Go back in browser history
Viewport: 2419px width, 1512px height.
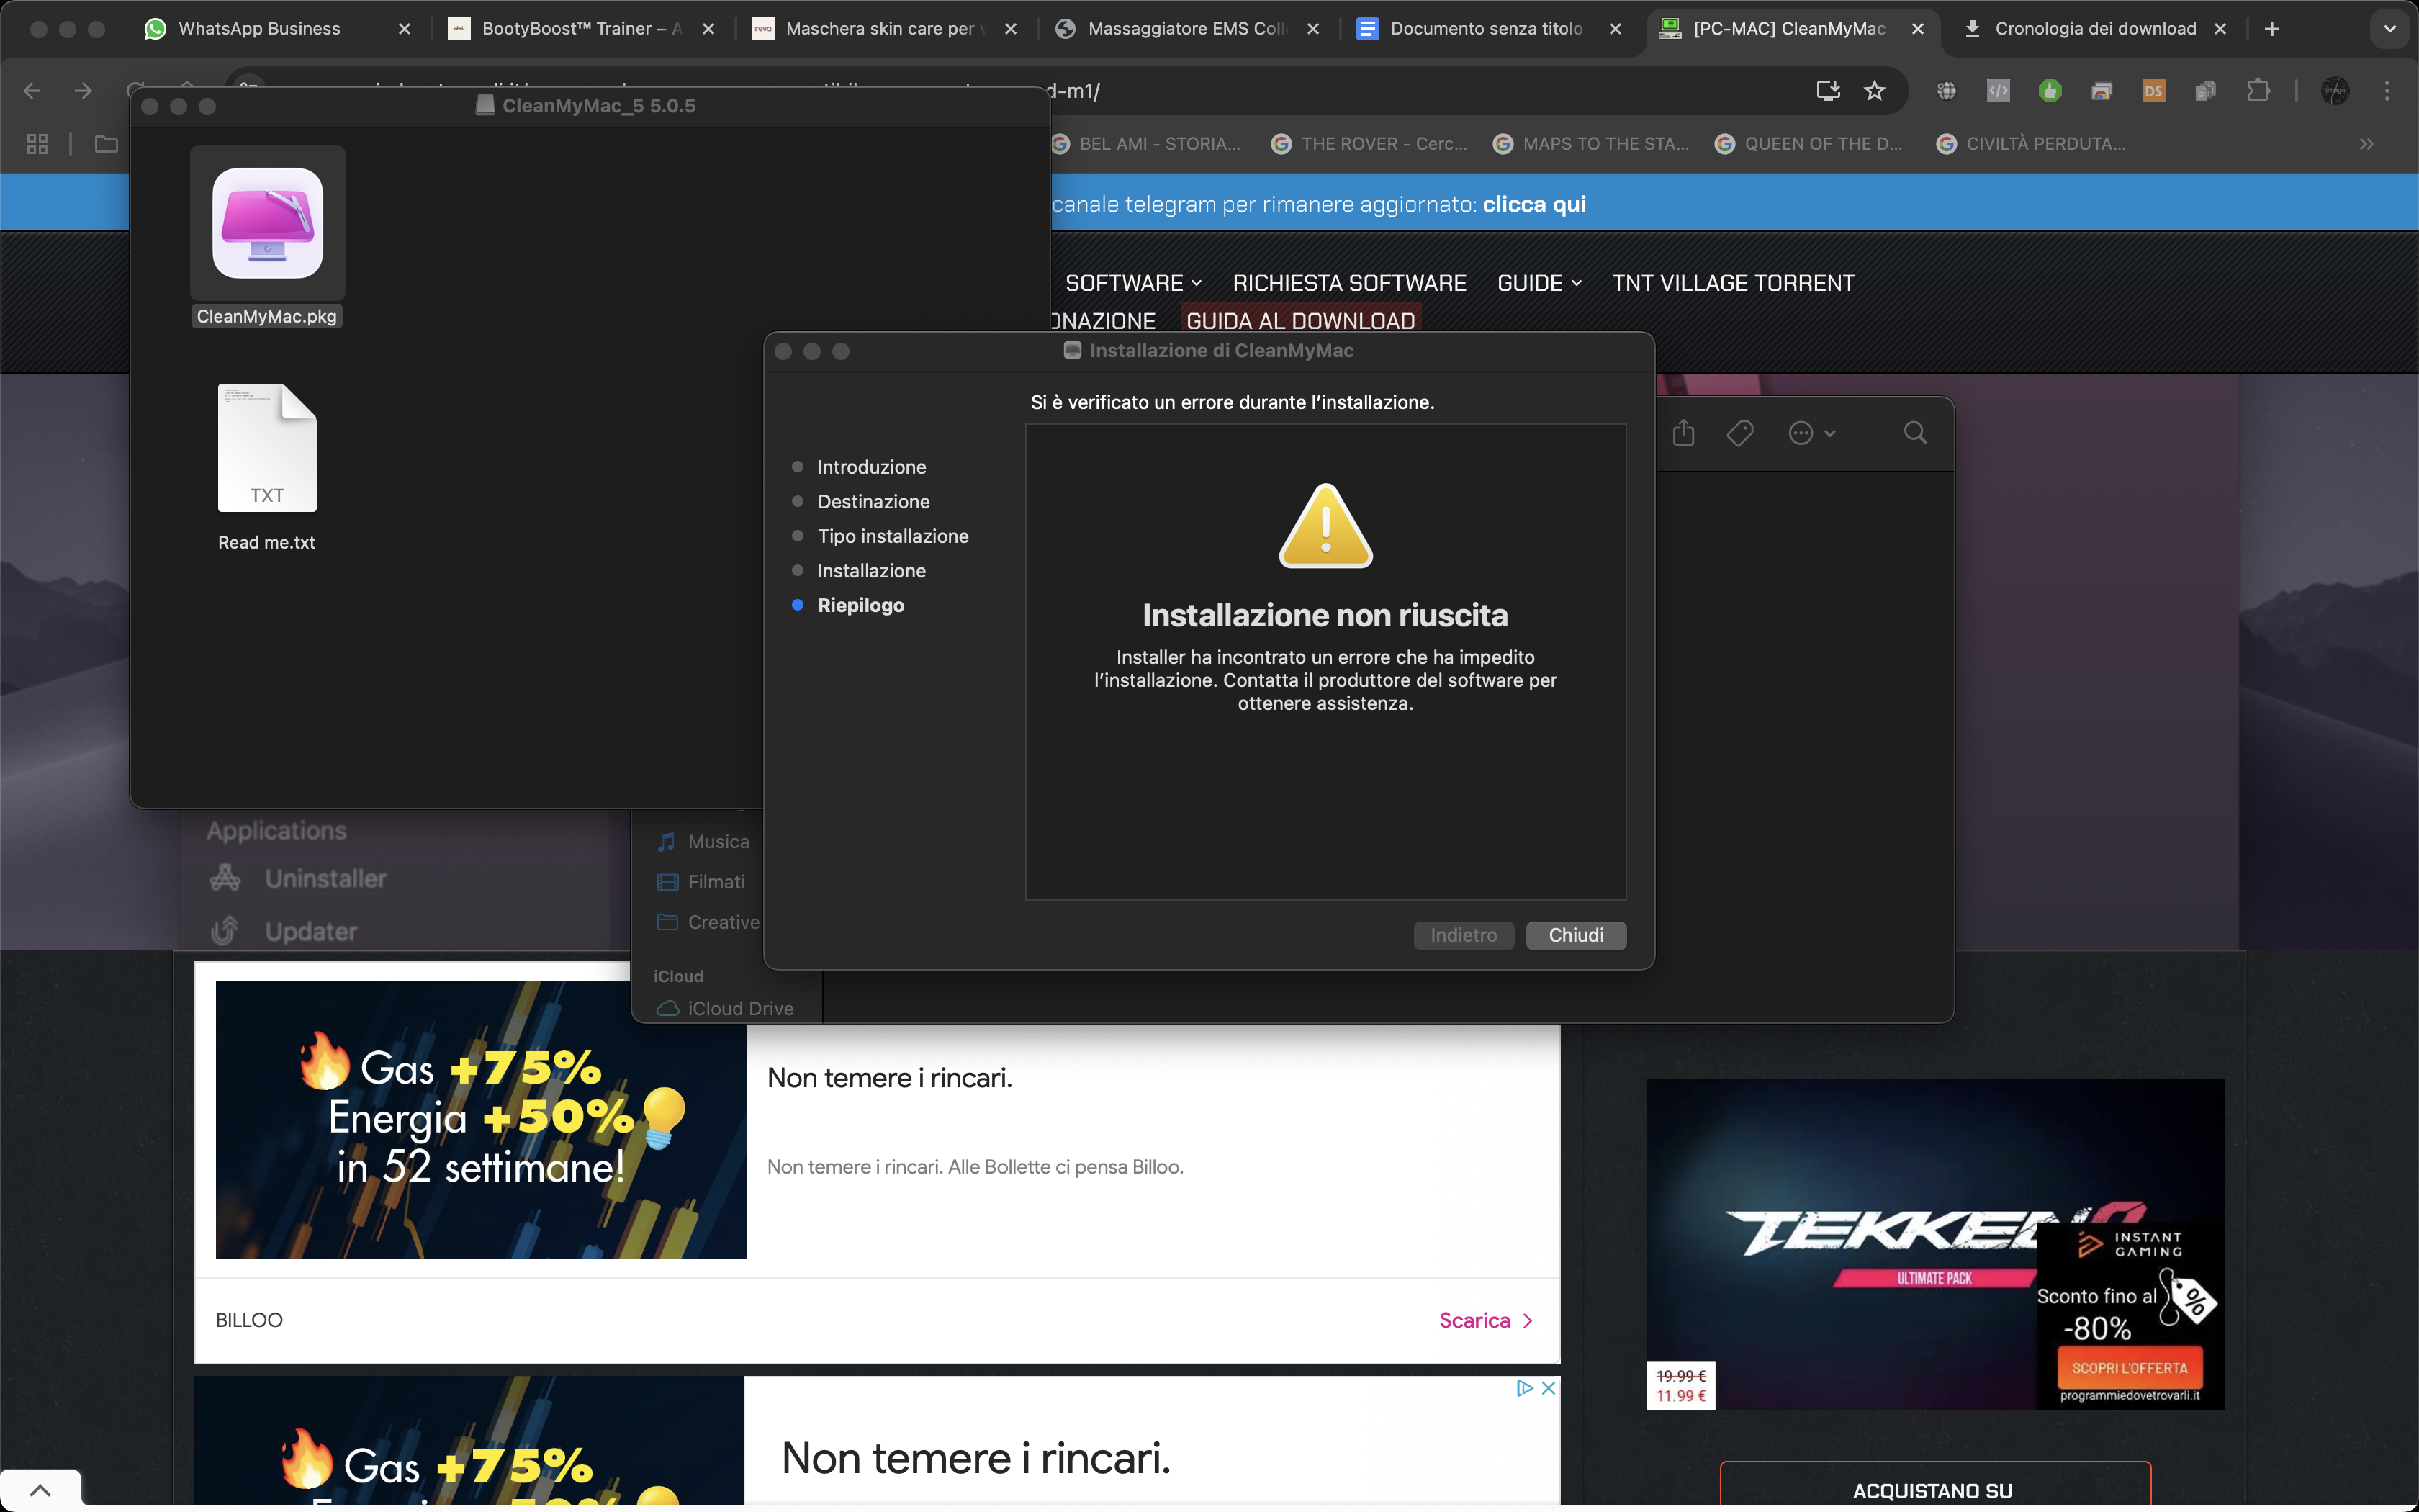pos(31,91)
